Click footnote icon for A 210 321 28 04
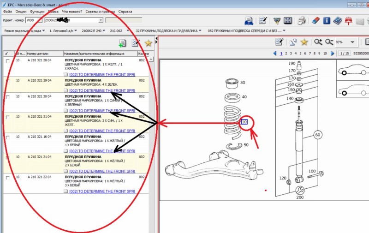The width and height of the screenshot is (369, 233). 66,75
